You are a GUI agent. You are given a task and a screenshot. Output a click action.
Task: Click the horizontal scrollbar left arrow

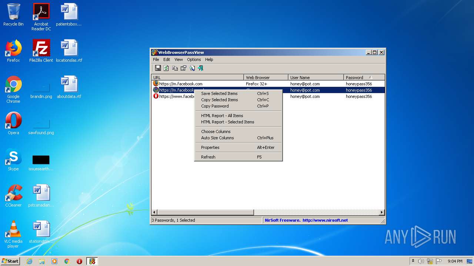click(x=154, y=212)
